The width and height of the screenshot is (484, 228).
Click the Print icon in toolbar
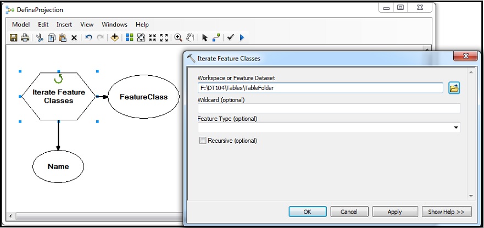[25, 38]
